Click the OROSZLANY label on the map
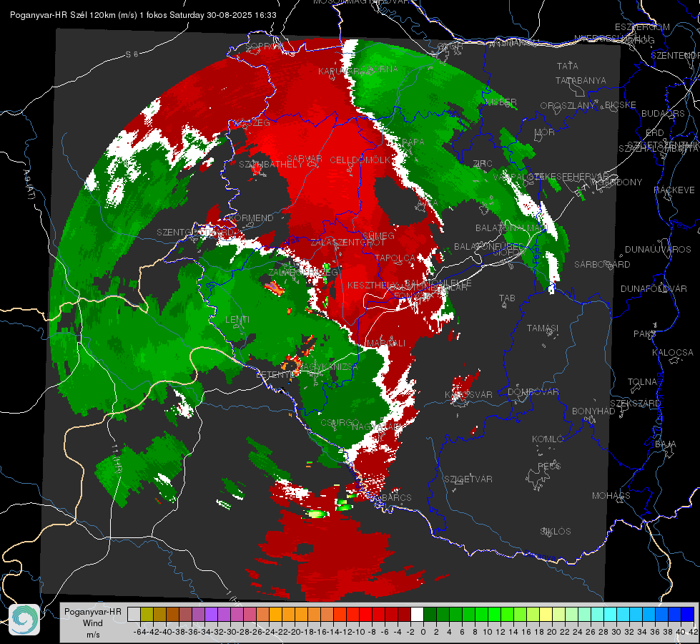 pos(568,106)
